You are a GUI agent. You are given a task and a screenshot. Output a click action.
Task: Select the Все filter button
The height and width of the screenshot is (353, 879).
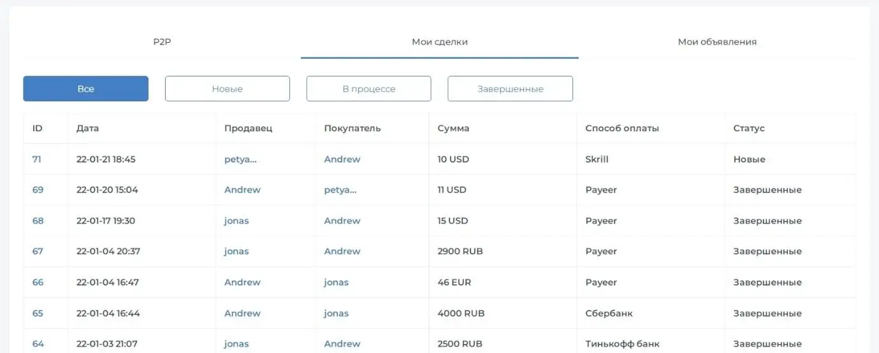[85, 89]
